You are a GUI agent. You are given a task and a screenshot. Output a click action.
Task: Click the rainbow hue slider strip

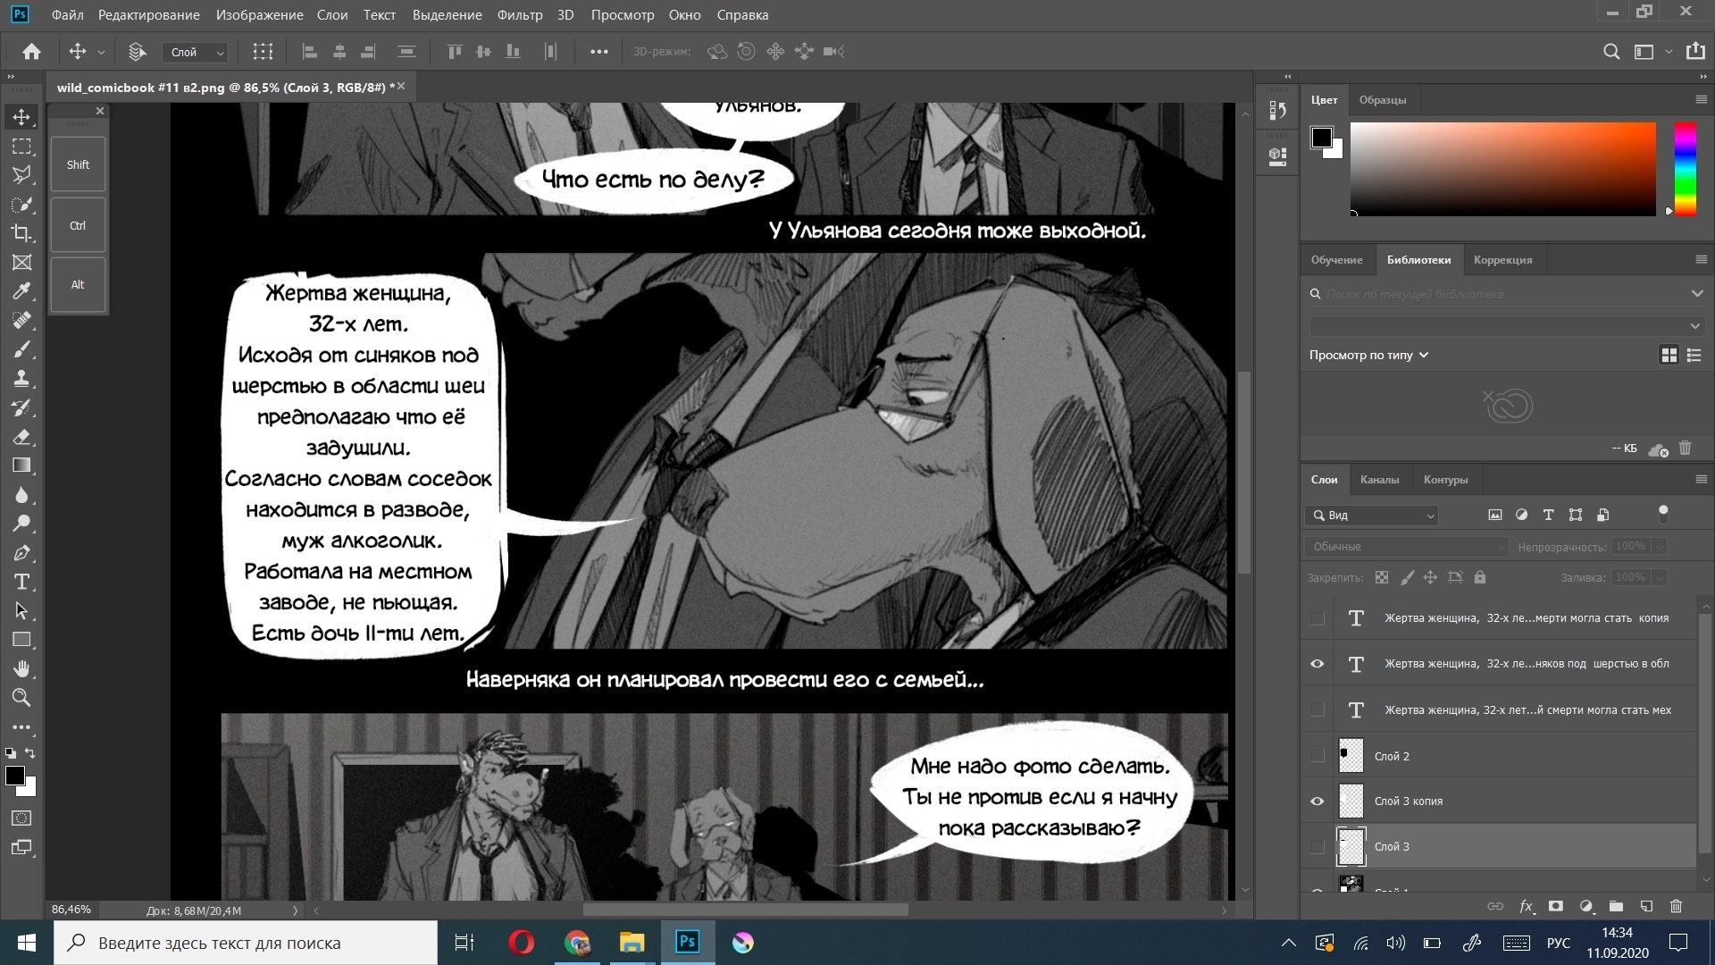1685,169
